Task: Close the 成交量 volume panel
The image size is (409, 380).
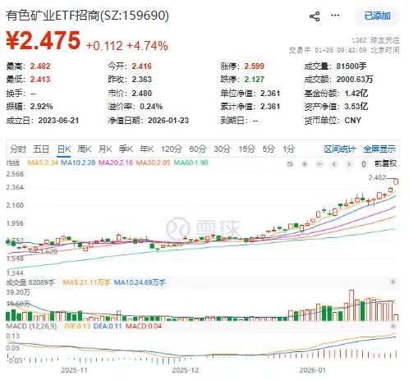Action: (x=393, y=282)
